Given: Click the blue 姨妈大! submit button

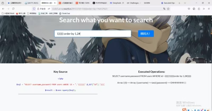Looking at the screenshot, I should 146,34.
